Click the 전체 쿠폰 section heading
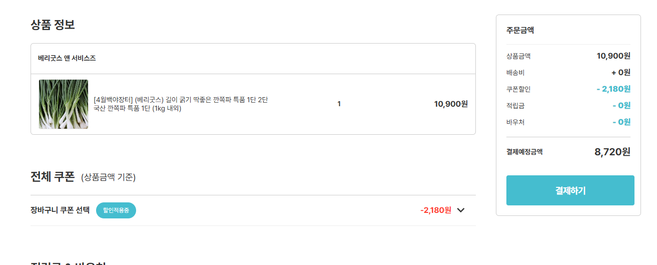657x265 pixels. [x=53, y=177]
